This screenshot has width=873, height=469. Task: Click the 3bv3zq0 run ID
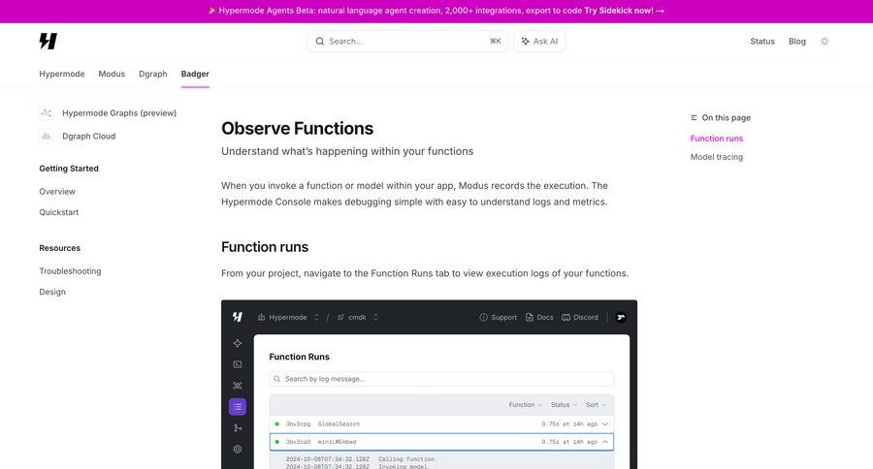coord(299,442)
